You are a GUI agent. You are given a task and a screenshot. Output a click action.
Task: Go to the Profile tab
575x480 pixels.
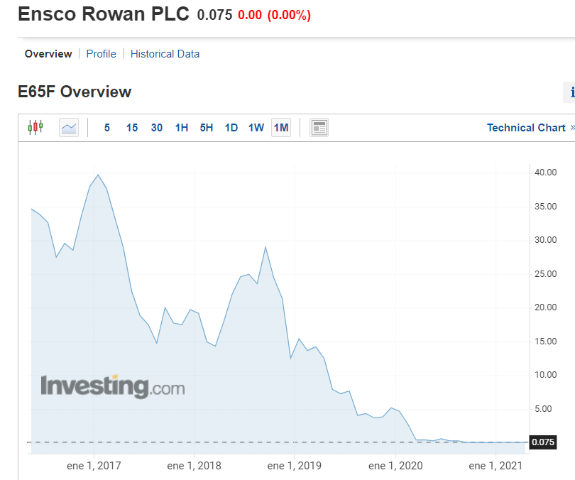pyautogui.click(x=102, y=54)
